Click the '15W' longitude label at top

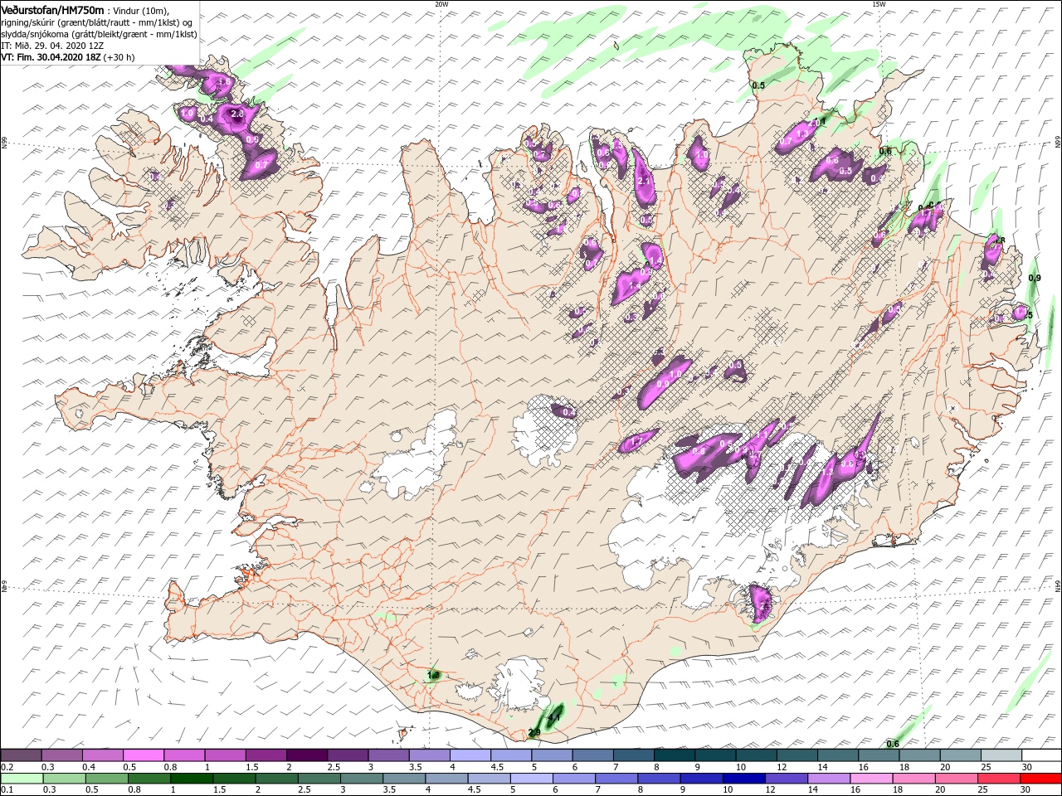[x=879, y=4]
